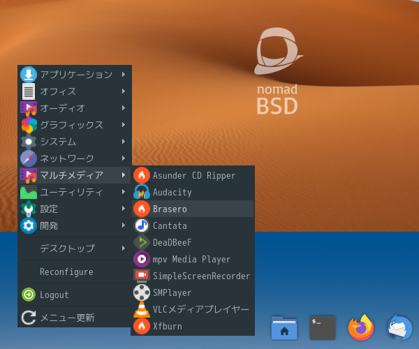The height and width of the screenshot is (349, 419).
Task: Click the DeaDBeeF green play icon
Action: pos(142,242)
